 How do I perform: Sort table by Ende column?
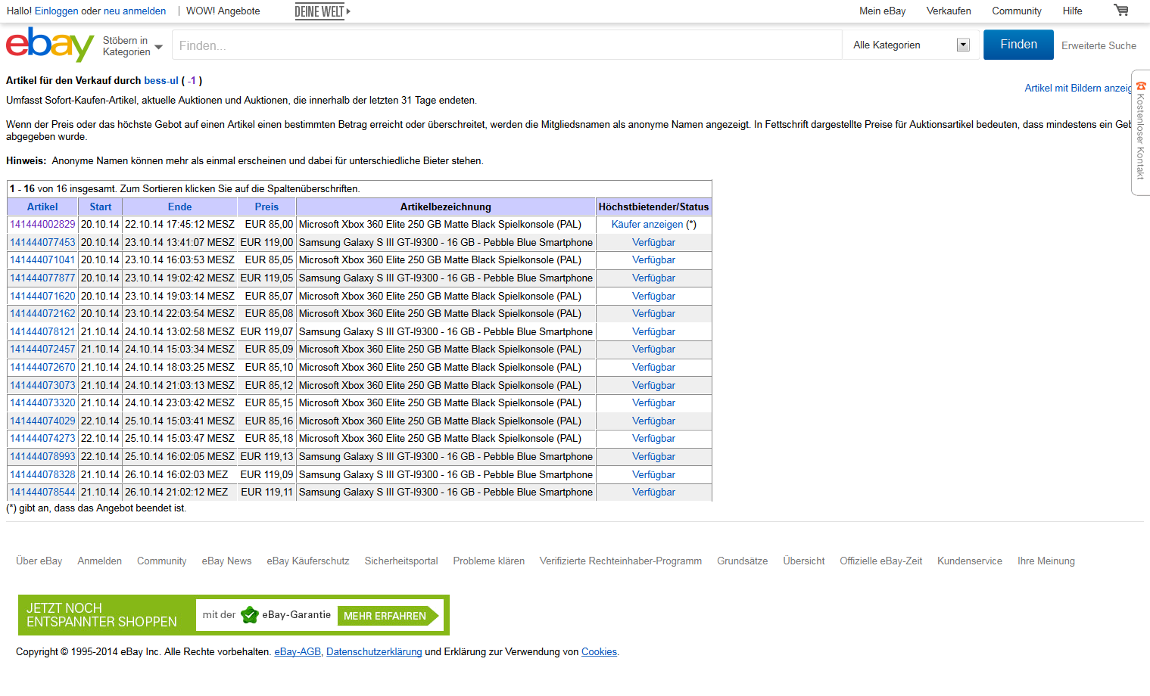tap(179, 207)
